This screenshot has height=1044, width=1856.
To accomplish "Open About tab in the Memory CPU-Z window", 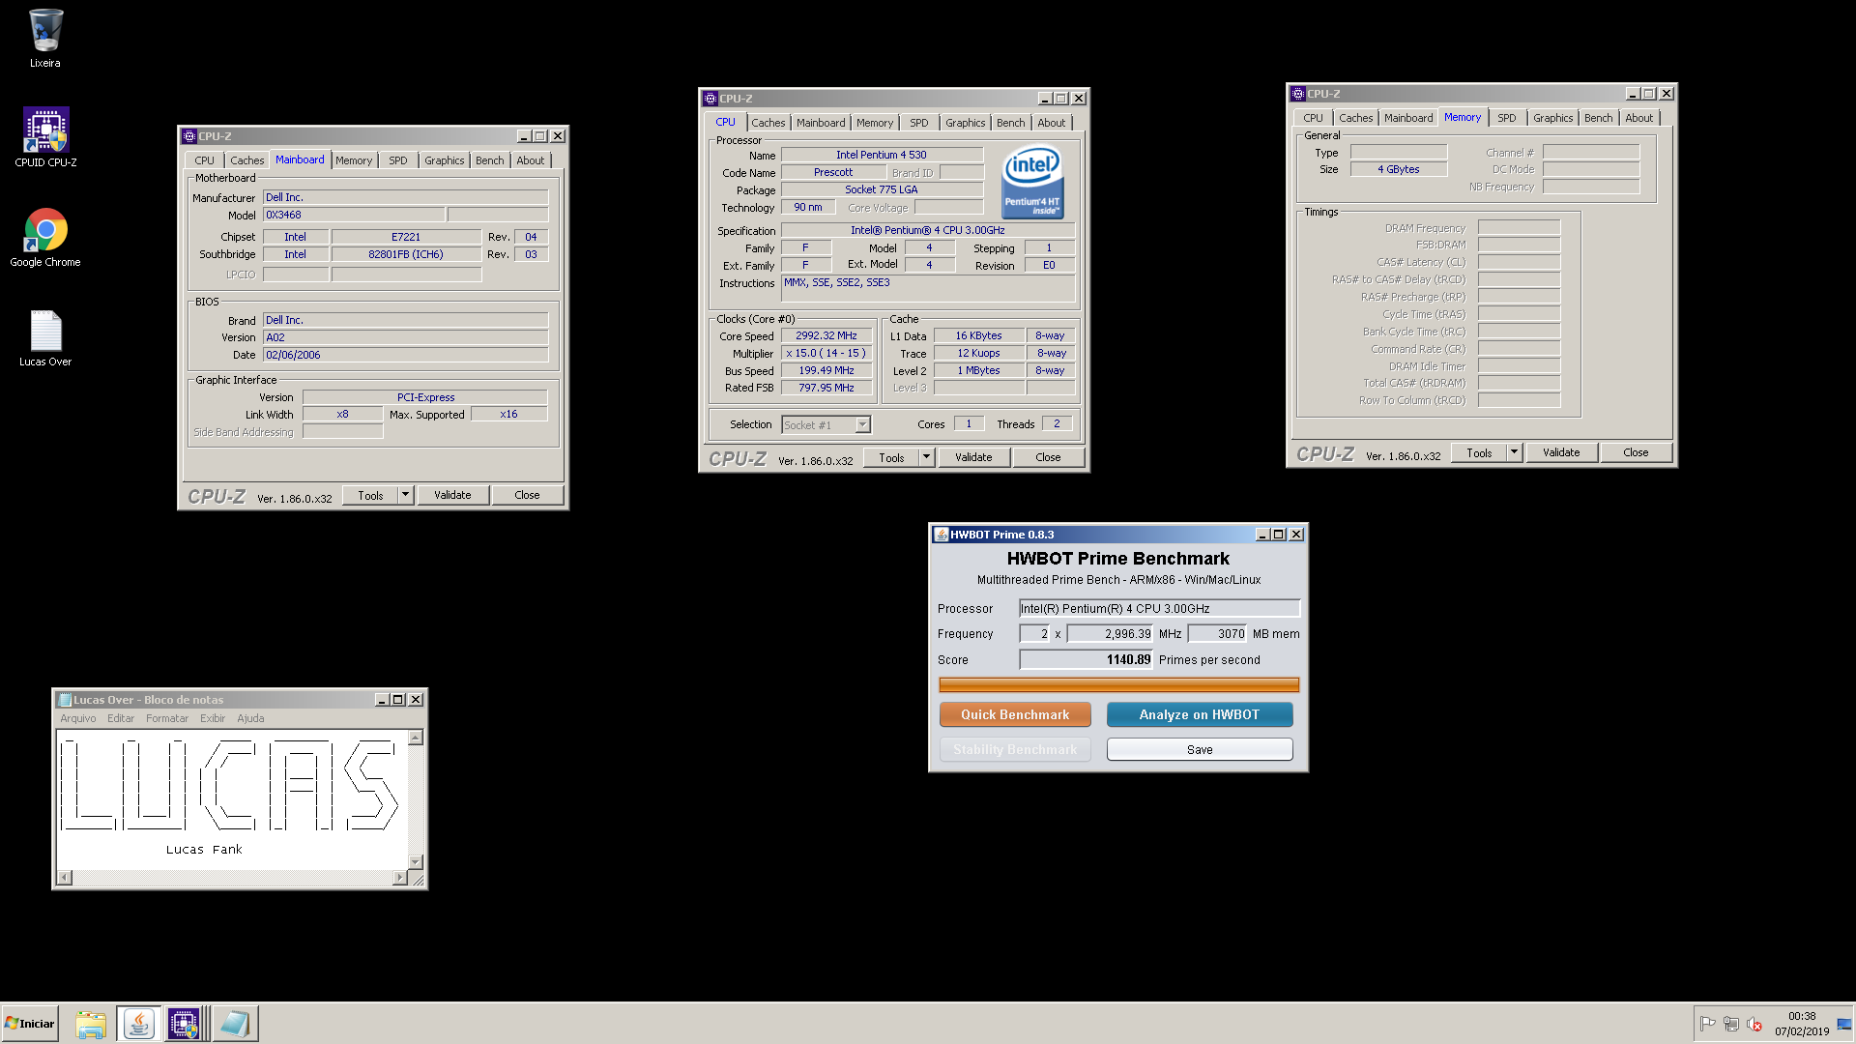I will point(1638,118).
